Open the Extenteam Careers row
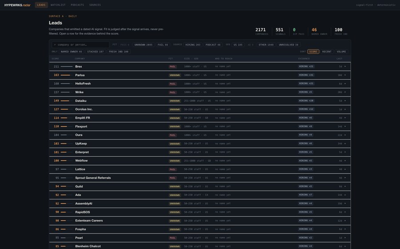This screenshot has height=249, width=400. click(x=200, y=221)
